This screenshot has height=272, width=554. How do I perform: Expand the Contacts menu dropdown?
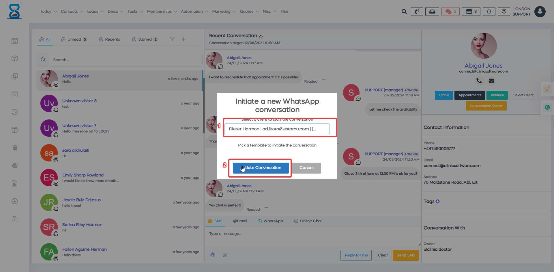tap(72, 12)
